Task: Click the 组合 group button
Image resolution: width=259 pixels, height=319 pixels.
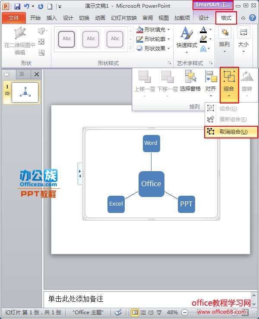Action: pyautogui.click(x=229, y=84)
